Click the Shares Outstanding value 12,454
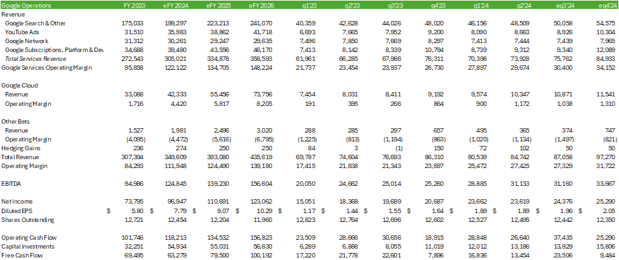The width and height of the screenshot is (619, 260). point(176,220)
